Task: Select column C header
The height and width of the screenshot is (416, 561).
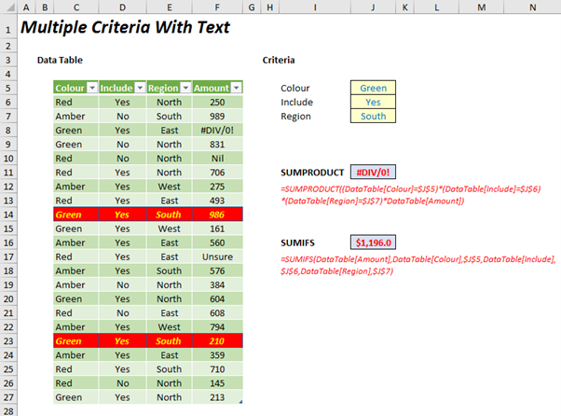Action: tap(76, 7)
